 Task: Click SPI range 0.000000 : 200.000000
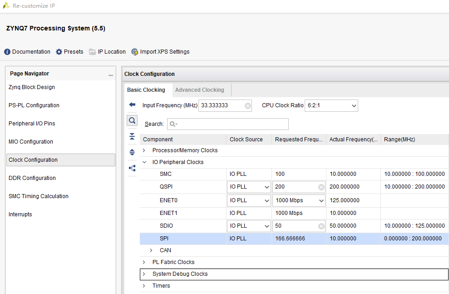coord(413,239)
